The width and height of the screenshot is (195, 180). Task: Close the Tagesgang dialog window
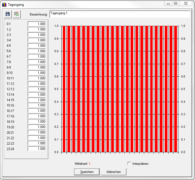(x=185, y=4)
